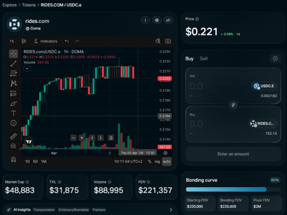The height and width of the screenshot is (215, 287).
Task: Show the Price info tooltip icon
Action: [x=197, y=19]
